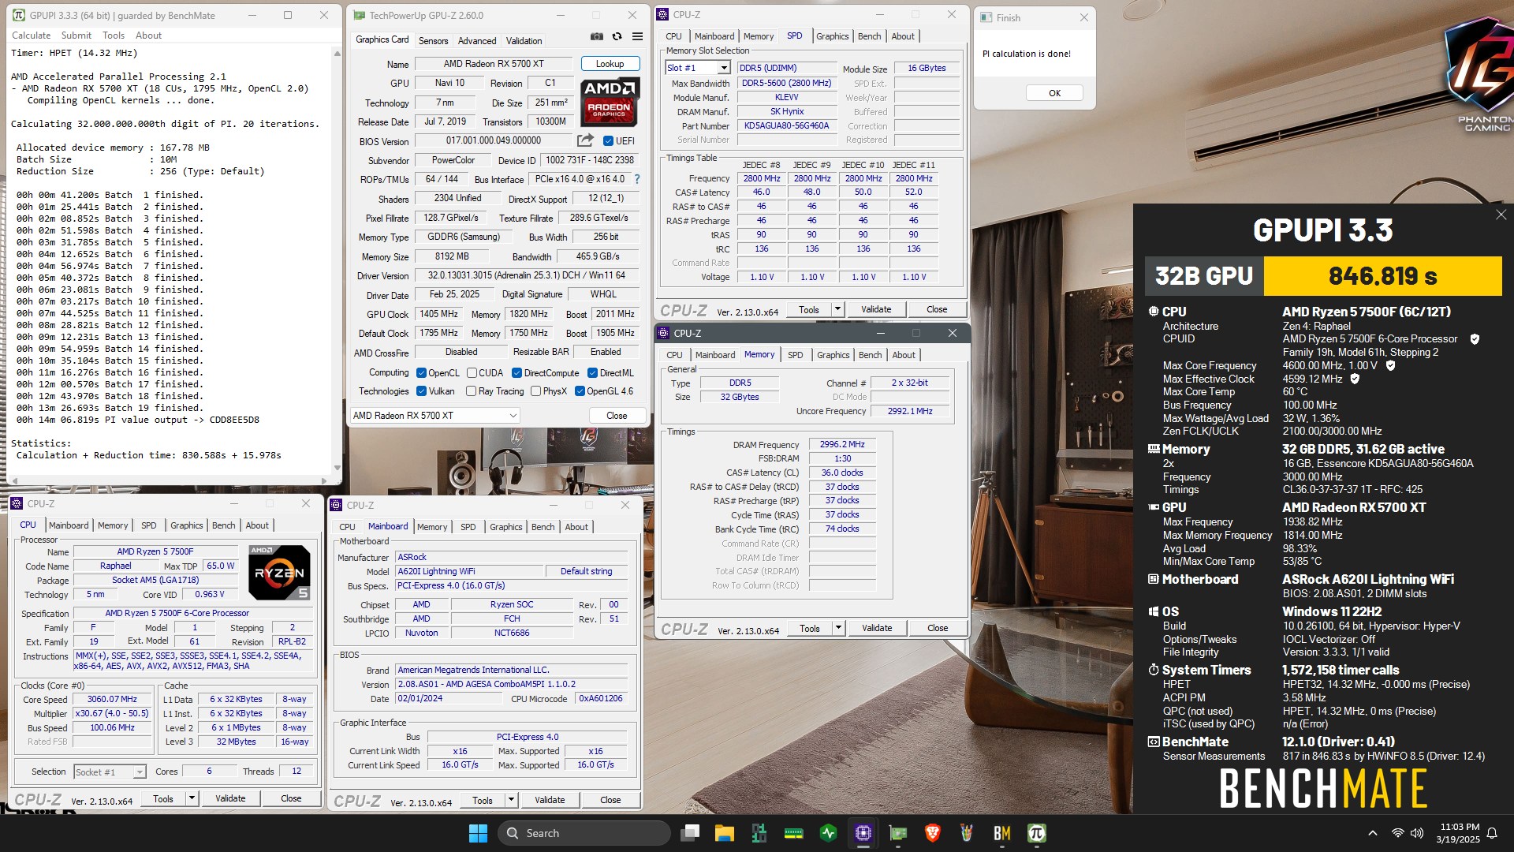Viewport: 1514px width, 852px height.
Task: Switch to GPUPI via the pi taskbar icon
Action: [1037, 833]
